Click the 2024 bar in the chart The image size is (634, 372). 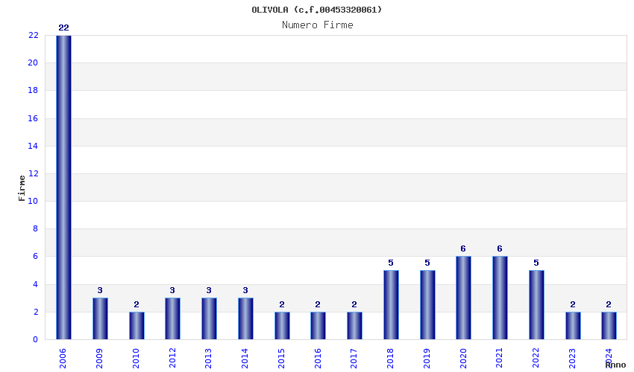click(609, 326)
